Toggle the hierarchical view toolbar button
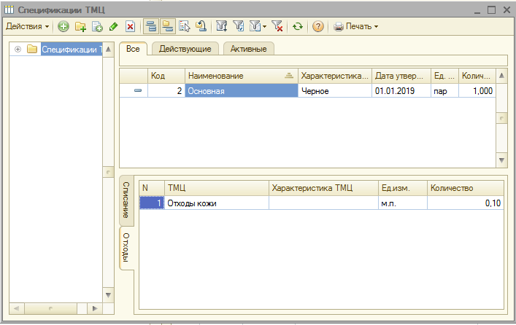This screenshot has width=516, height=325. pos(151,26)
